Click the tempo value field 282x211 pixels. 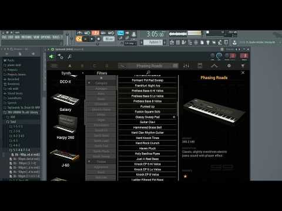[109, 39]
